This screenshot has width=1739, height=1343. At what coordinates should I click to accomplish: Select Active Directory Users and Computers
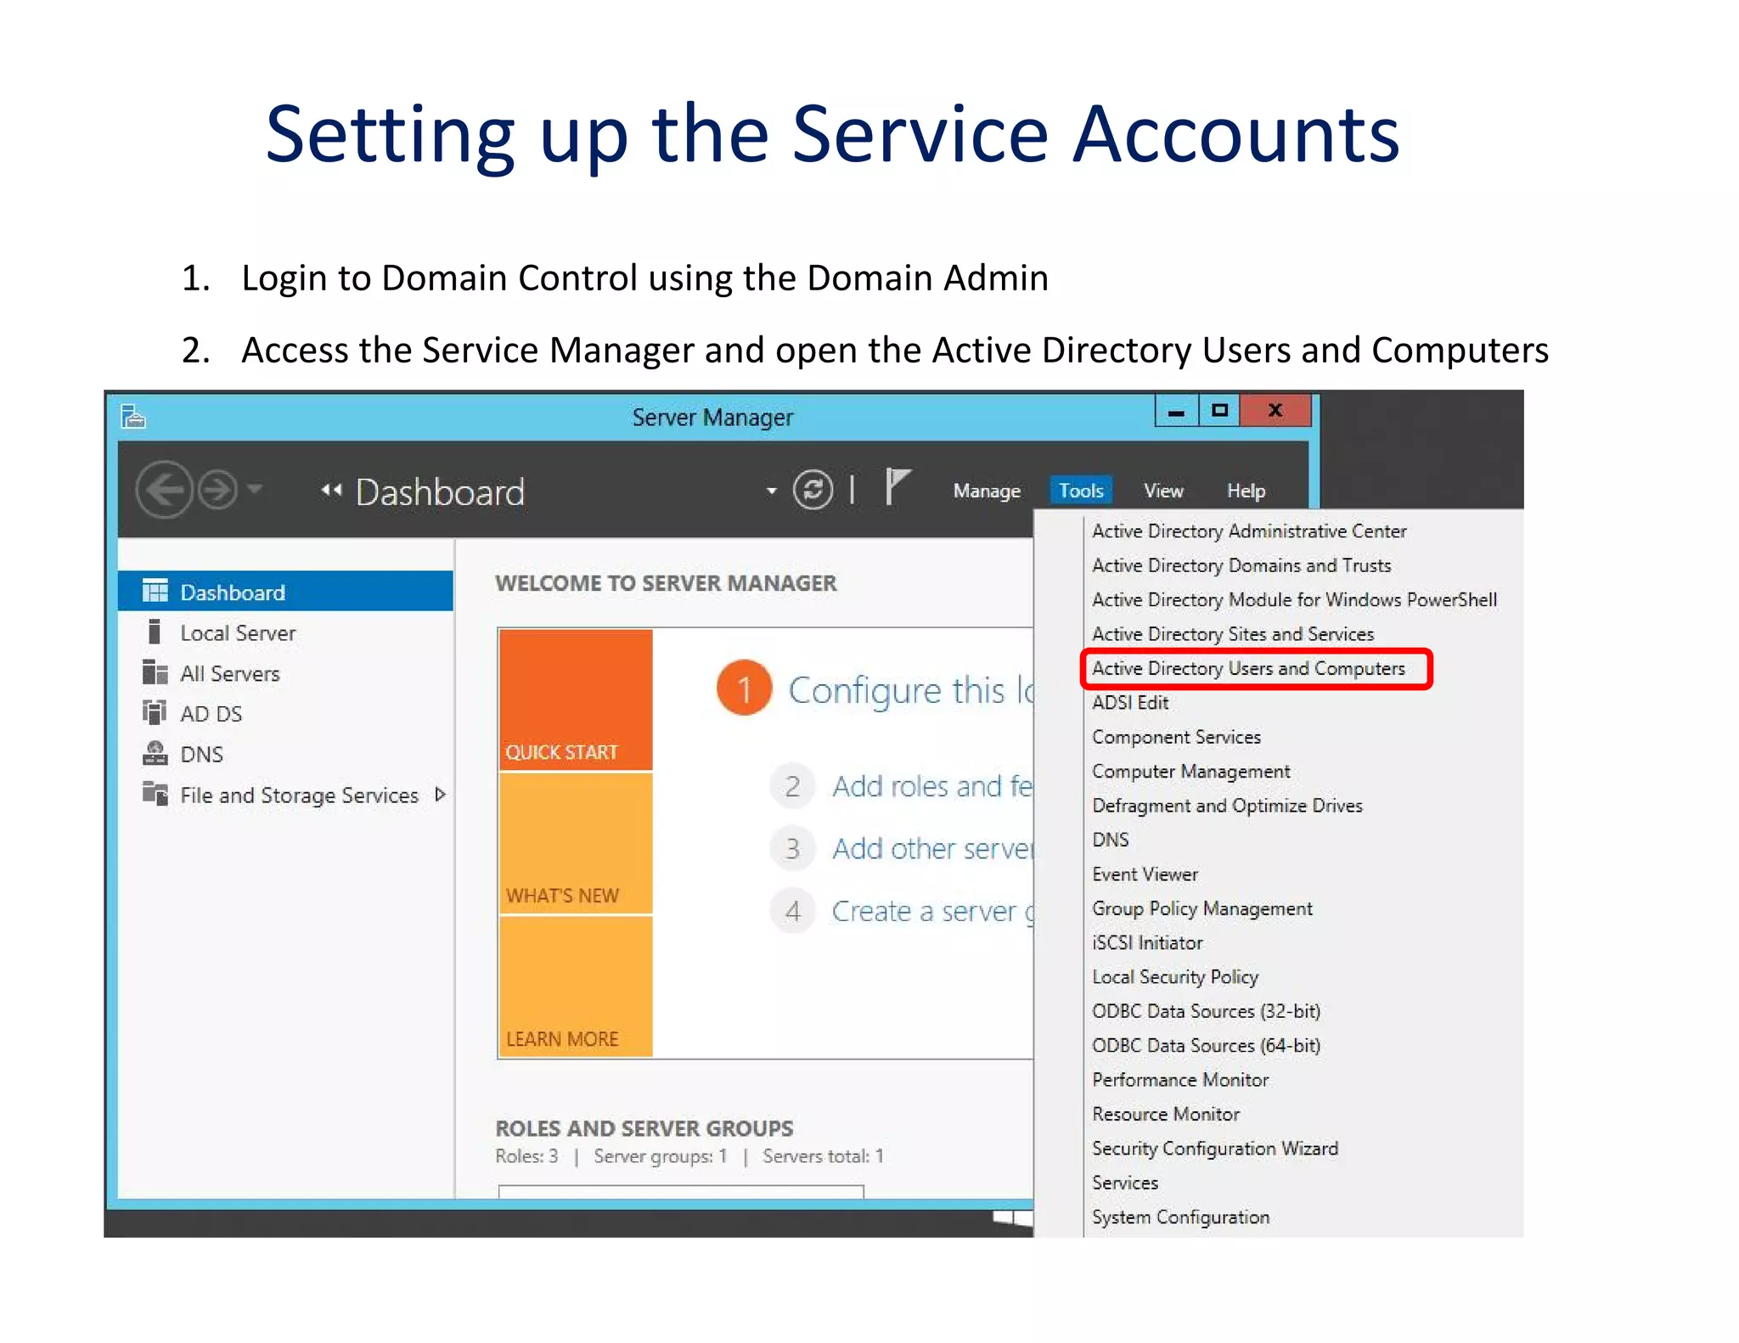click(x=1248, y=668)
